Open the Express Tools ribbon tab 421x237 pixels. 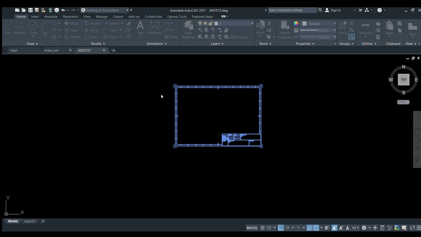pyautogui.click(x=177, y=16)
